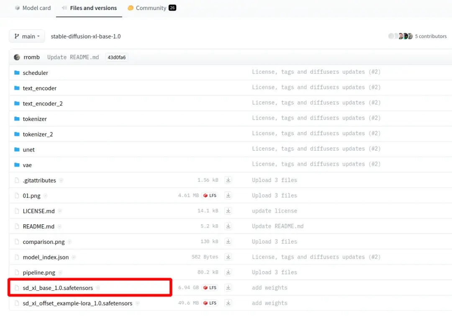
Task: Click the unet folder icon
Action: click(17, 149)
